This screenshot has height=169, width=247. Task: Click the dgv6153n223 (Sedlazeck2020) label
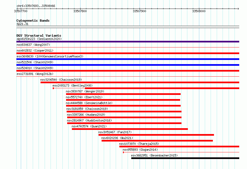39,39
